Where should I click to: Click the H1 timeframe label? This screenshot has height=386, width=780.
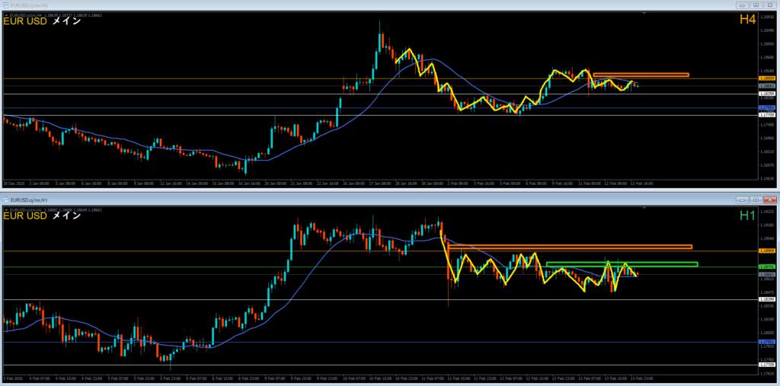(748, 215)
